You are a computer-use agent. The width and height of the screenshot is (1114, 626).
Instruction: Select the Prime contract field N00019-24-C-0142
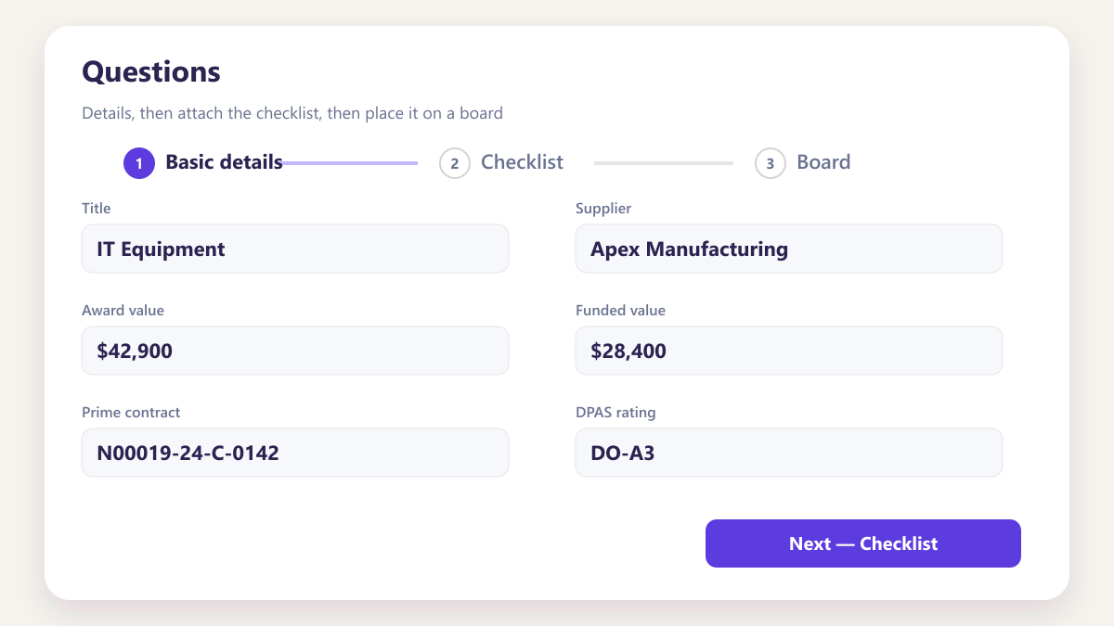pos(295,453)
